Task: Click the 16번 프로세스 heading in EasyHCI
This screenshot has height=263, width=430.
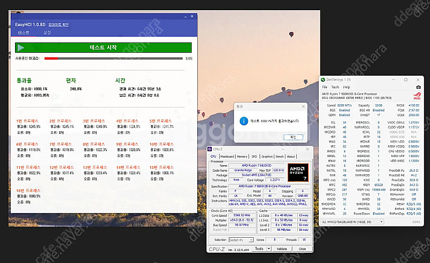Action: (x=28, y=190)
